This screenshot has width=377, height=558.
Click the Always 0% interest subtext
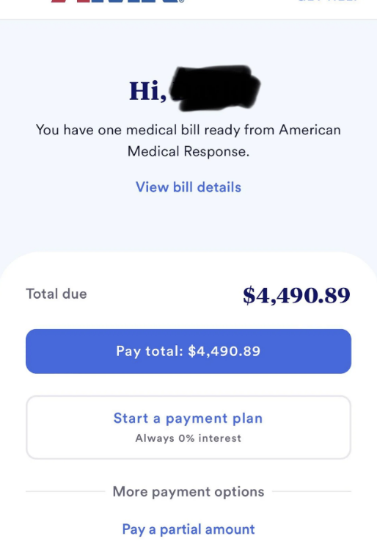click(x=188, y=438)
